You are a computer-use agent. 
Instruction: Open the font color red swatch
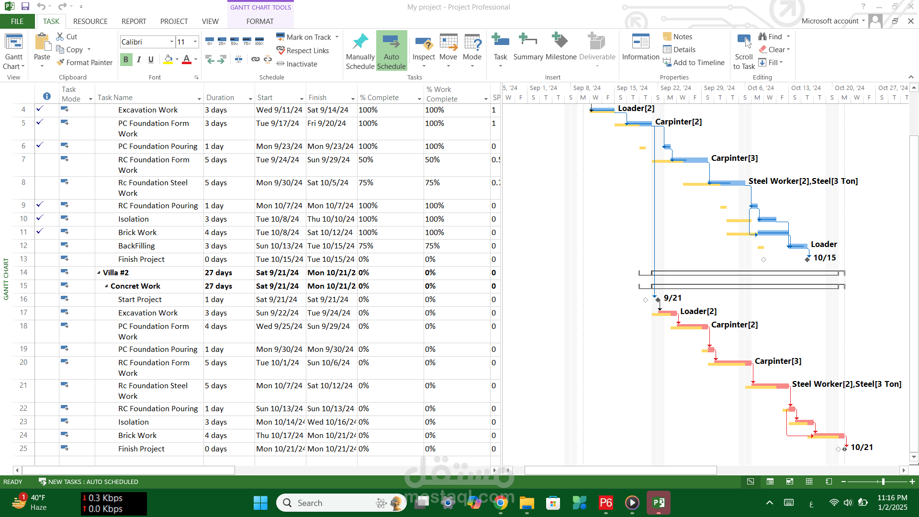tap(187, 59)
